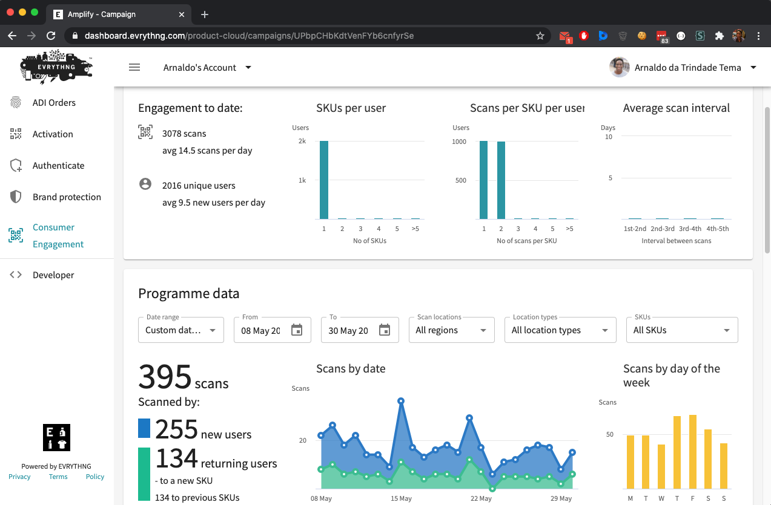The width and height of the screenshot is (771, 505).
Task: Open calendar picker in the From field
Action: click(x=297, y=330)
